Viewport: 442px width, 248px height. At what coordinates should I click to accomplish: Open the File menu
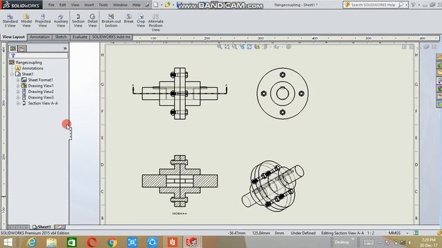coord(51,5)
